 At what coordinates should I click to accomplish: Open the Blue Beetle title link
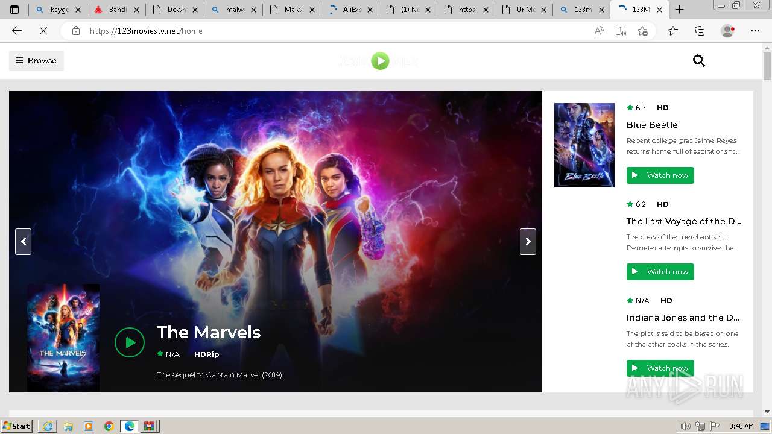(652, 125)
